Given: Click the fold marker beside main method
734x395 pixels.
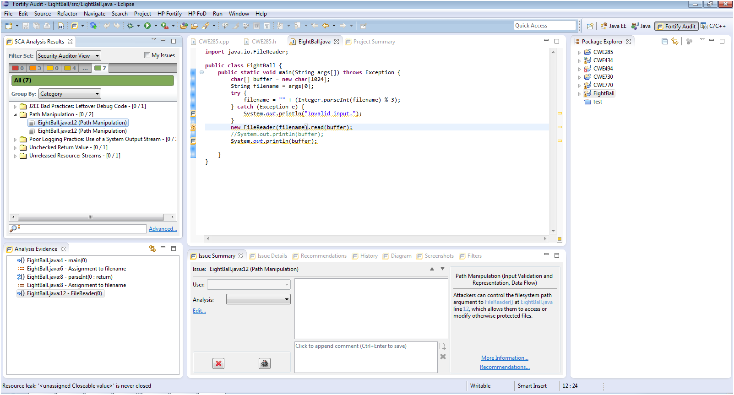Looking at the screenshot, I should click(201, 72).
